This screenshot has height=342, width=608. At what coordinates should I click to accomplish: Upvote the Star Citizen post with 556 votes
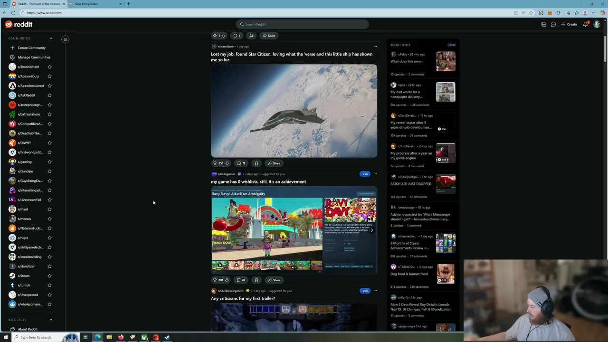(x=215, y=163)
